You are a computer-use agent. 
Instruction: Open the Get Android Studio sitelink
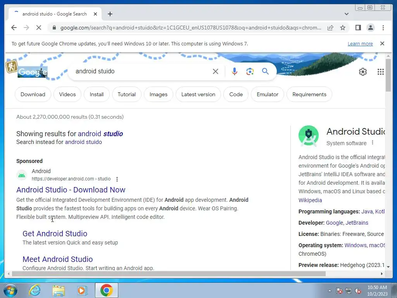point(55,234)
